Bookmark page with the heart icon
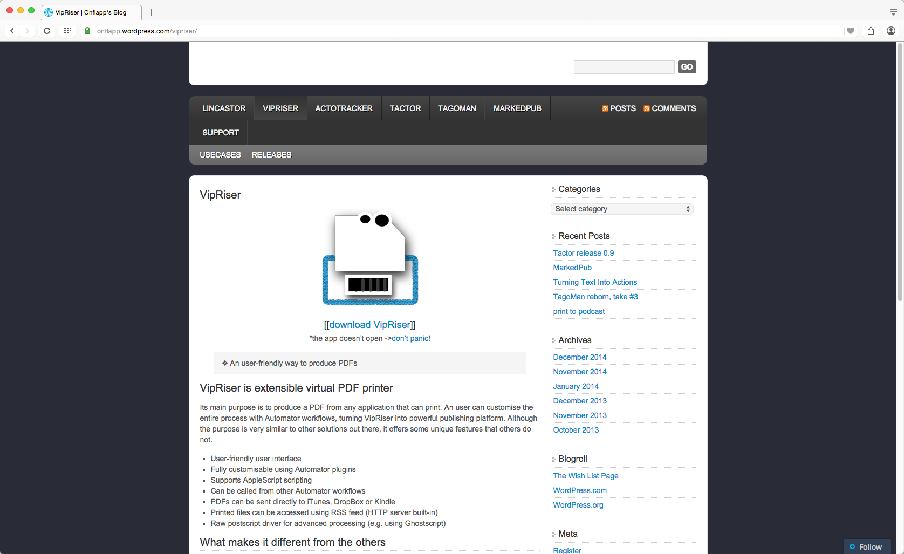The width and height of the screenshot is (904, 554). [x=851, y=31]
